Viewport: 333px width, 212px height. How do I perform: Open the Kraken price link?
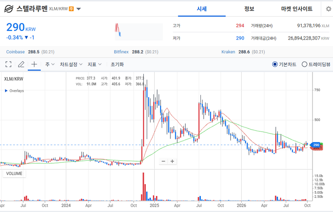point(228,52)
